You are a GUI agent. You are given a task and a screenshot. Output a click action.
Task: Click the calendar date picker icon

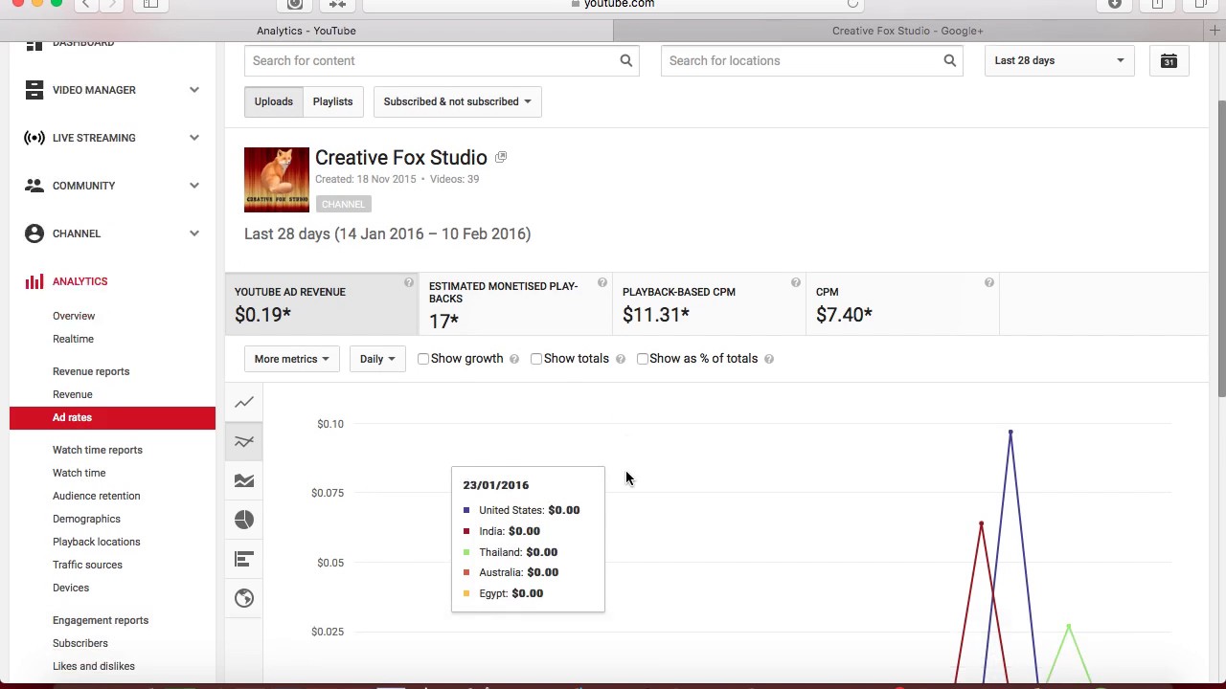coord(1169,60)
